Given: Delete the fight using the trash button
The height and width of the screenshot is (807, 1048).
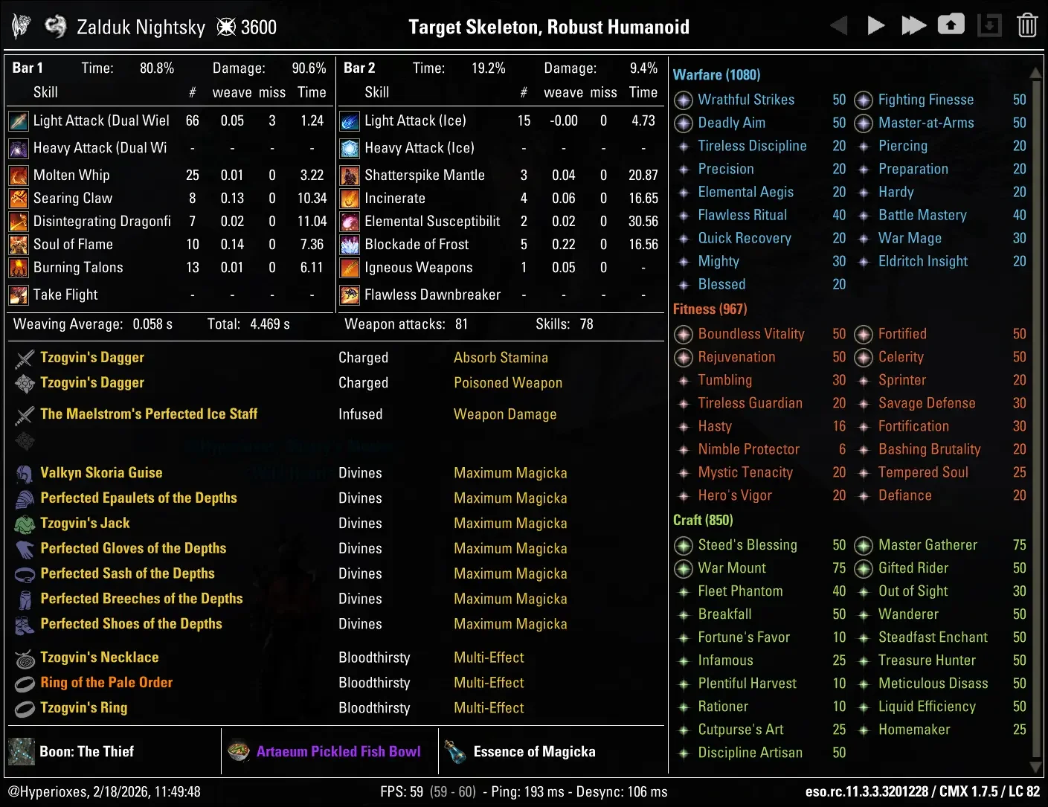Looking at the screenshot, I should [x=1027, y=25].
